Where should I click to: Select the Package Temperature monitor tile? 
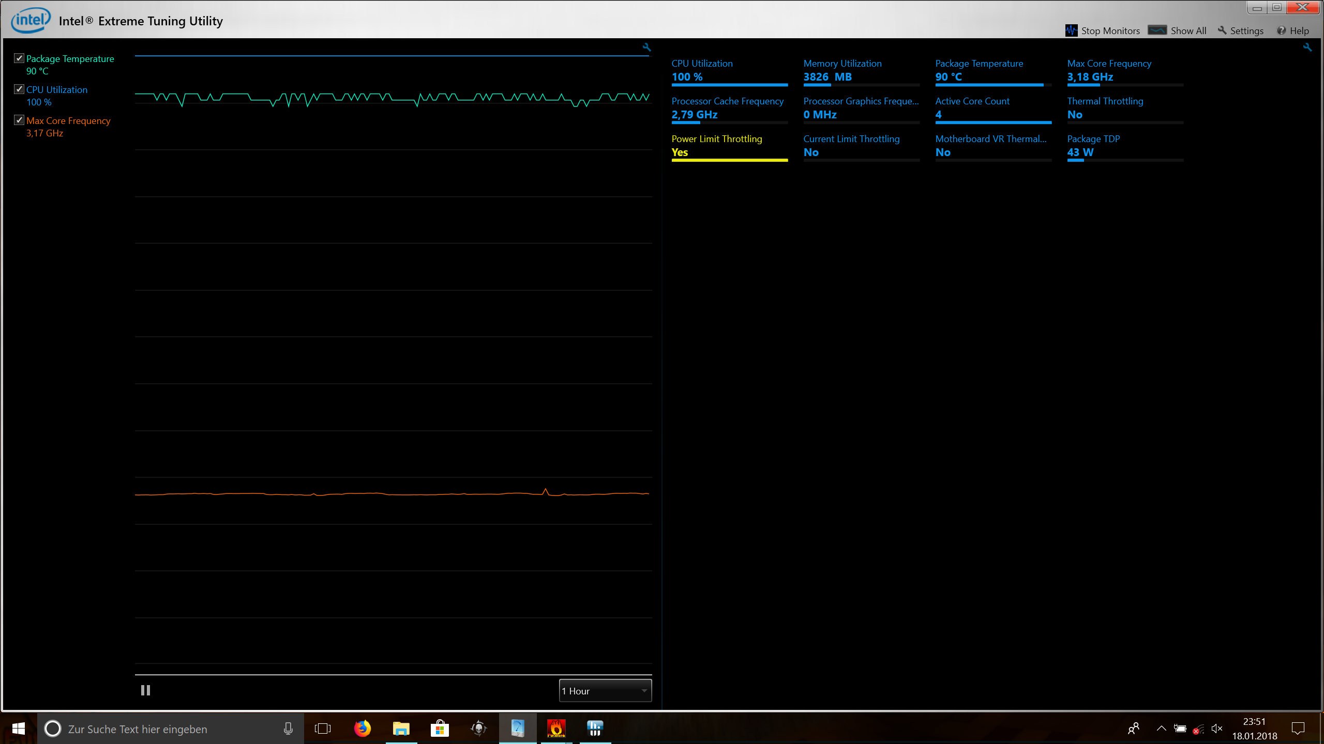(993, 71)
